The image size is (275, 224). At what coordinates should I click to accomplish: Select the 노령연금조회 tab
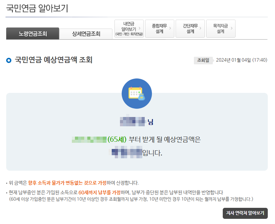[x=33, y=33]
